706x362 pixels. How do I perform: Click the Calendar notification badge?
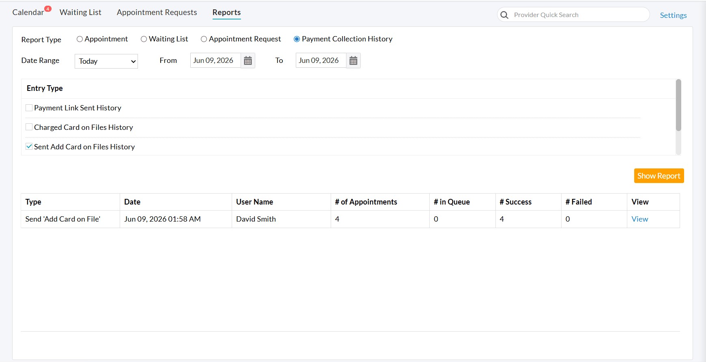pos(48,9)
